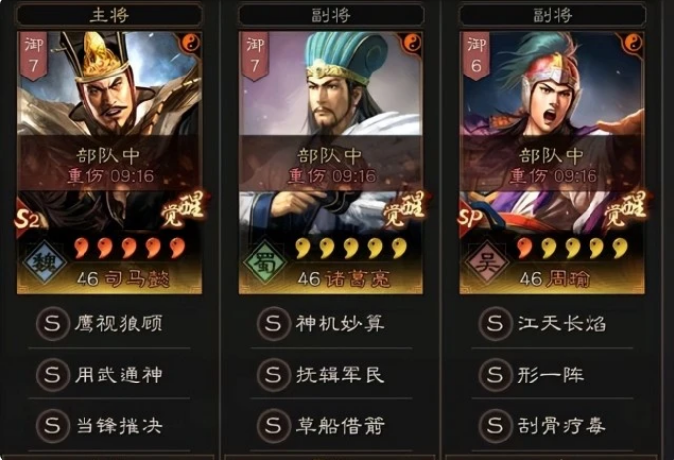Click the 觉醒 awakening badge on 诸葛亮

404,209
